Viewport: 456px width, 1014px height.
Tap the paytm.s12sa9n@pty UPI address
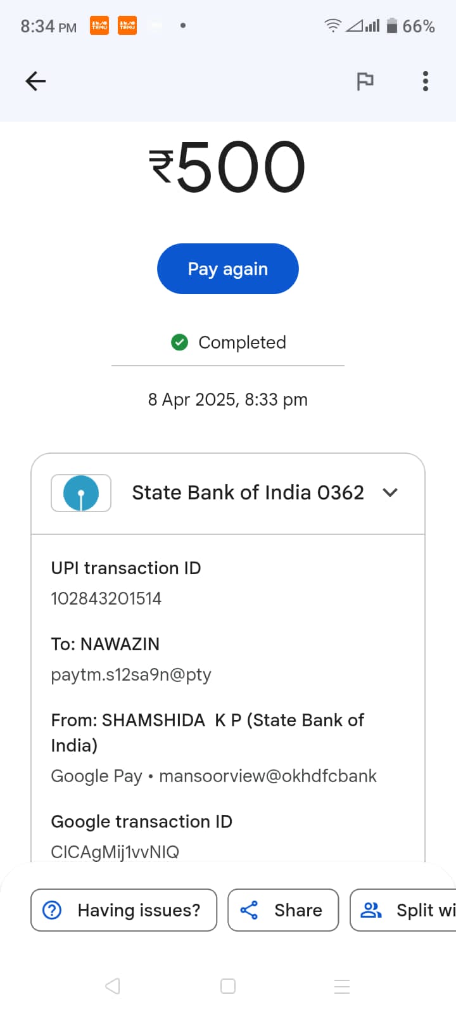131,674
